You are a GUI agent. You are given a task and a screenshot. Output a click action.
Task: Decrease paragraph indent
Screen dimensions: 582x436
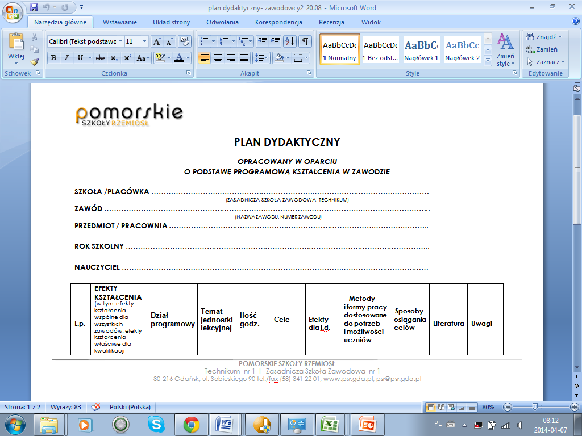point(263,41)
